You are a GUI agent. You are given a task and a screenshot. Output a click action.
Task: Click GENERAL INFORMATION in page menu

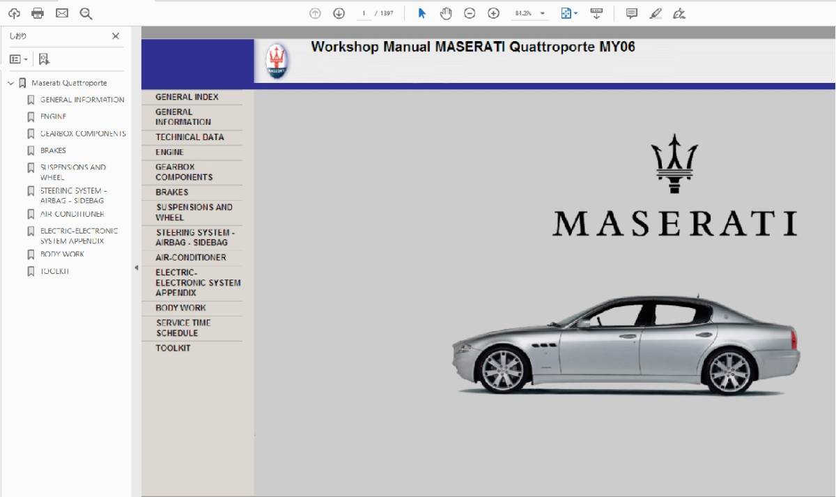(183, 116)
